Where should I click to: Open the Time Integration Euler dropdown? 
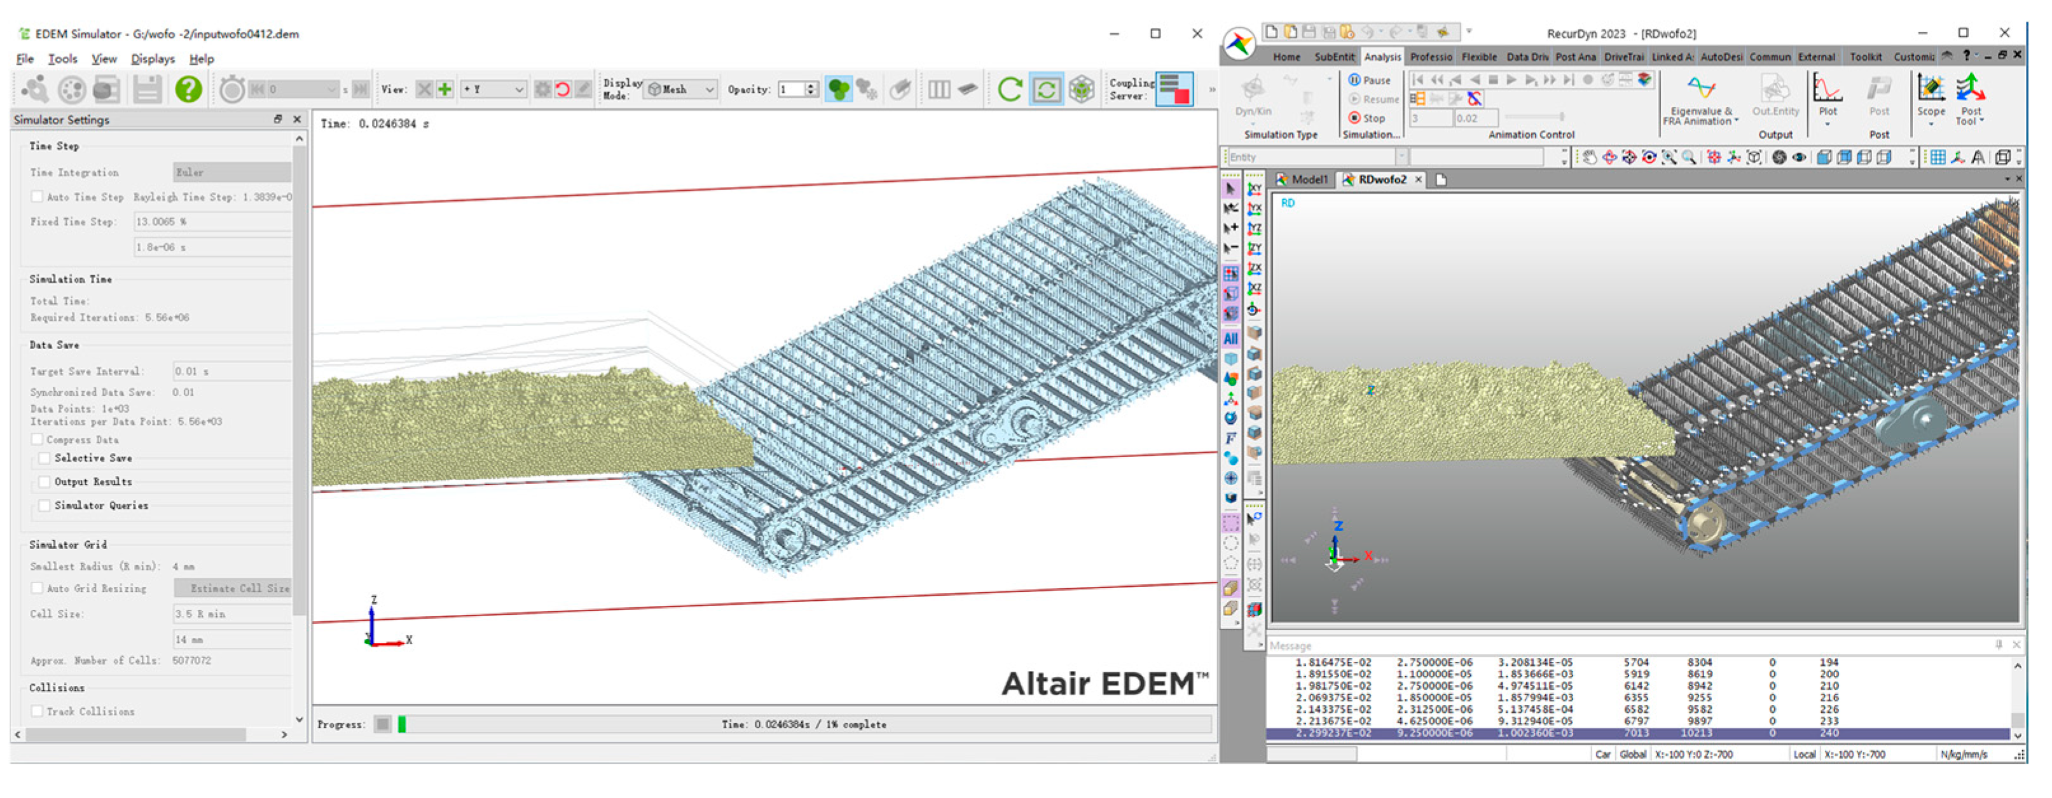click(232, 172)
